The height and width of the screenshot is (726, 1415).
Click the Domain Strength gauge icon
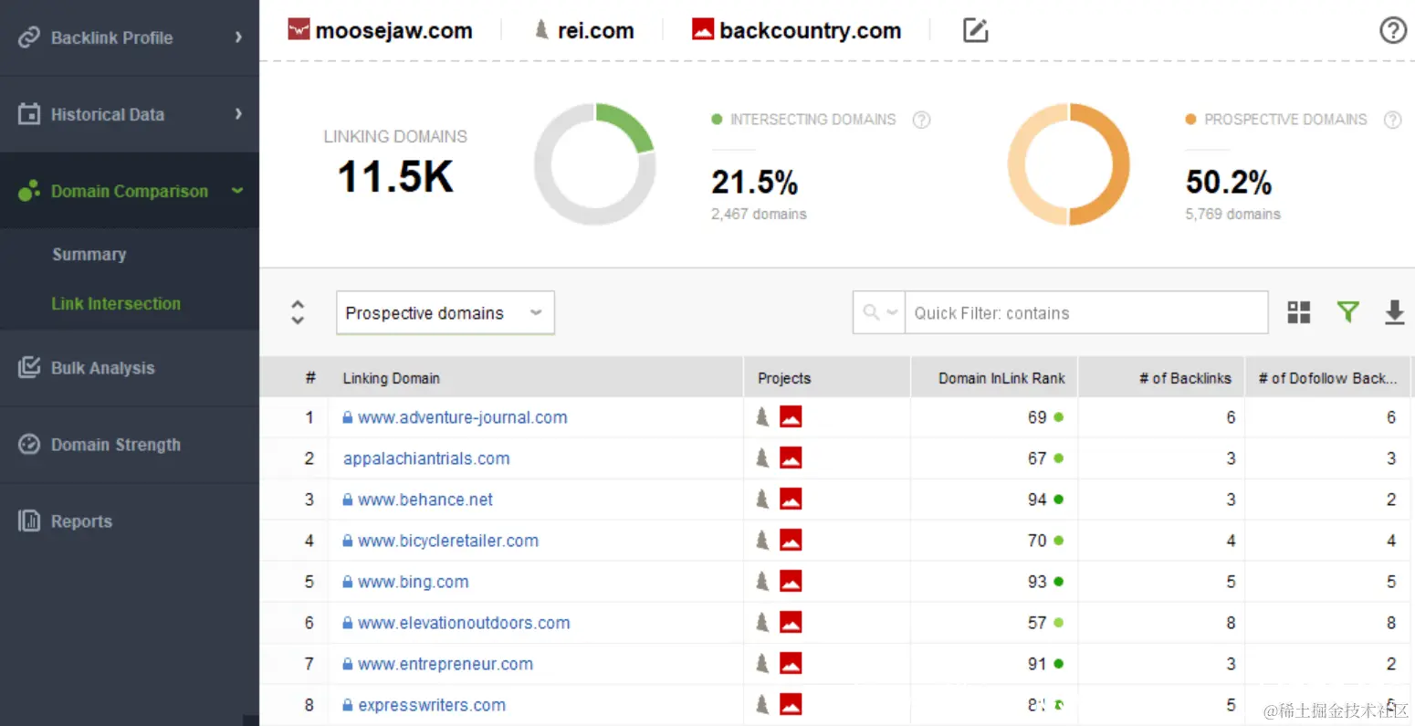(x=29, y=444)
